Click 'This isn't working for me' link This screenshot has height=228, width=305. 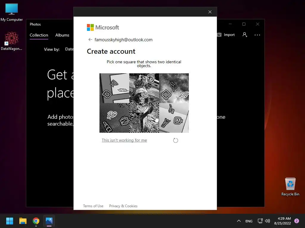(124, 140)
